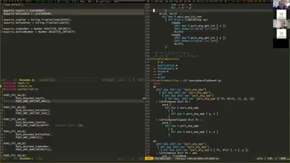Click the block cursor in PureScript buffer
Viewport: 290px width, 163px height.
click(154, 11)
